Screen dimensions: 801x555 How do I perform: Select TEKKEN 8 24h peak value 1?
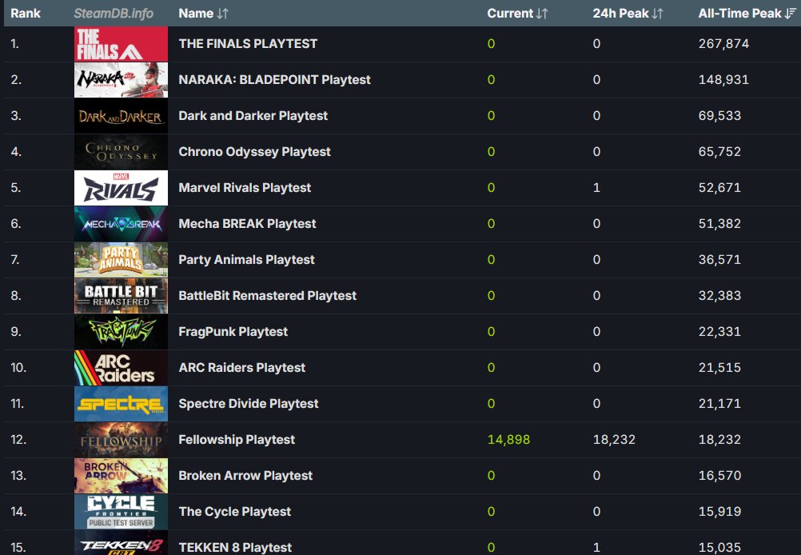[x=596, y=548]
